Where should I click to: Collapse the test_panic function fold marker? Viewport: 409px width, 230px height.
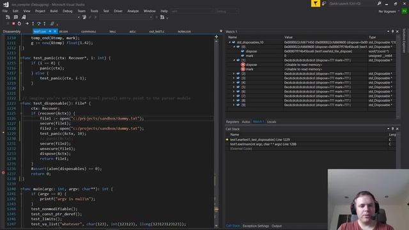(x=21, y=58)
